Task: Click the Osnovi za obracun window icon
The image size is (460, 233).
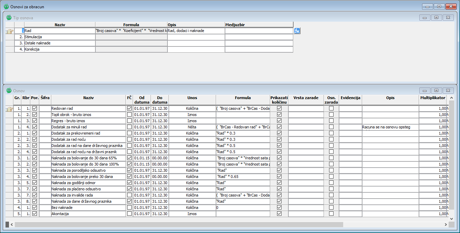Action: click(6, 7)
